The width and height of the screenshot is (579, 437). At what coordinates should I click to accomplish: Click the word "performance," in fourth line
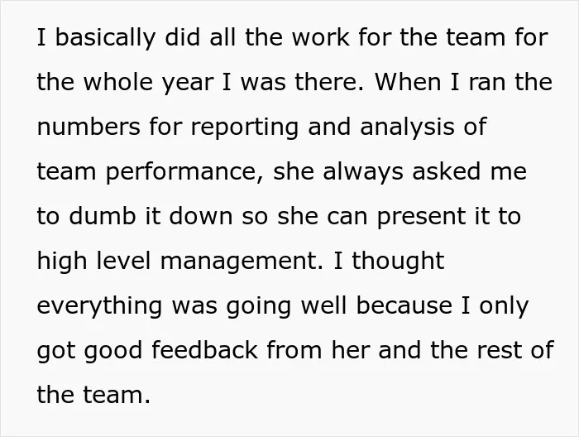click(x=184, y=172)
